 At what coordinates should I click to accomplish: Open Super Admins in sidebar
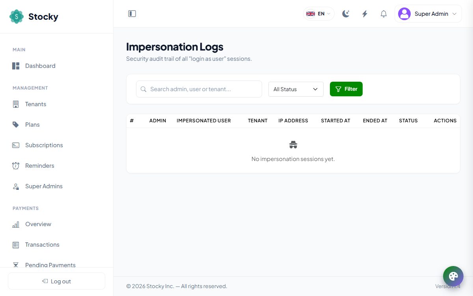56,186
